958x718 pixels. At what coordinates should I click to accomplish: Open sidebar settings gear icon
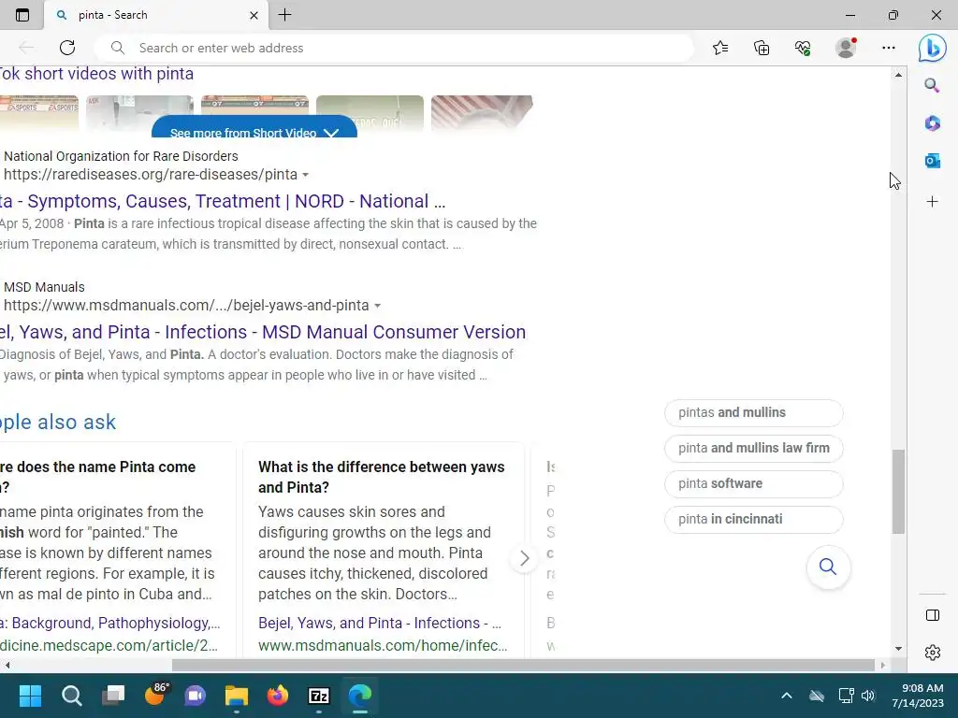[x=933, y=653]
